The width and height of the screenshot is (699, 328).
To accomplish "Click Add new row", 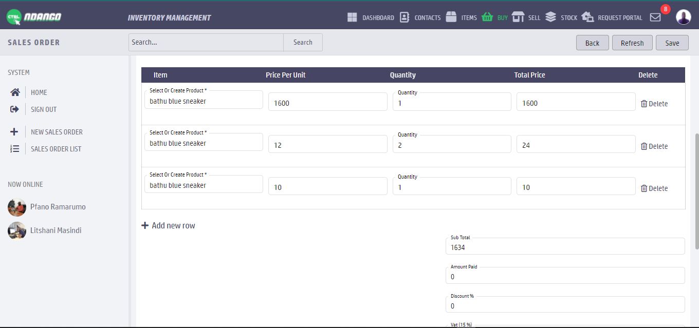I will [x=169, y=225].
